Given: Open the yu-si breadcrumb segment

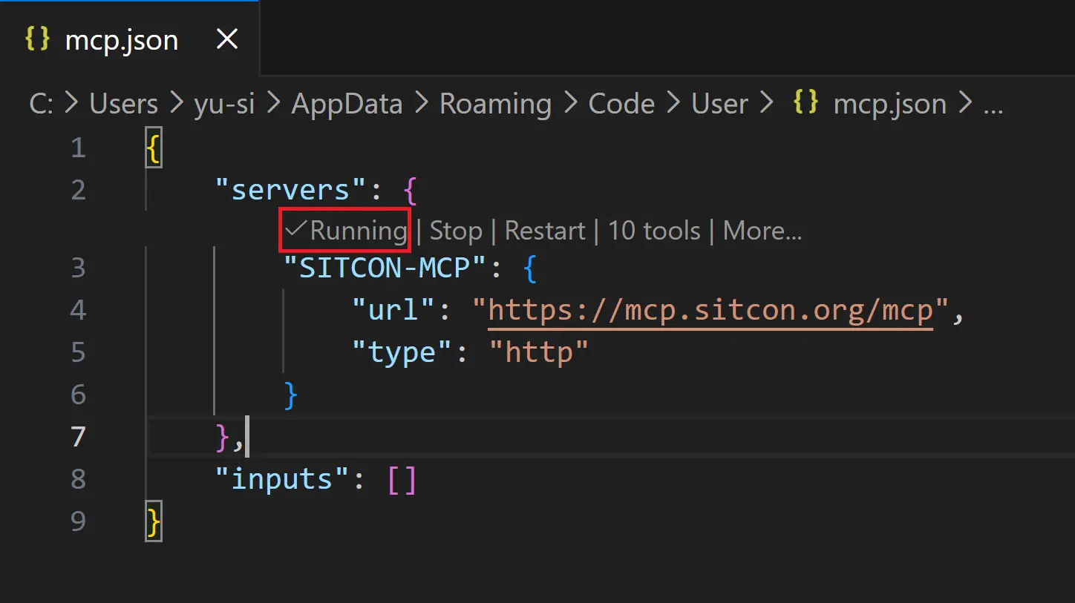Looking at the screenshot, I should pos(224,104).
